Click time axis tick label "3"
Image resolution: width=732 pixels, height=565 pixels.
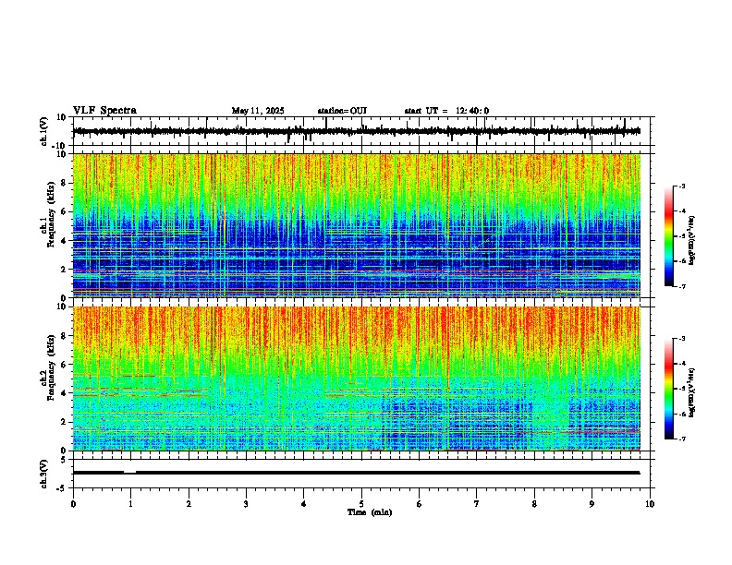[246, 504]
